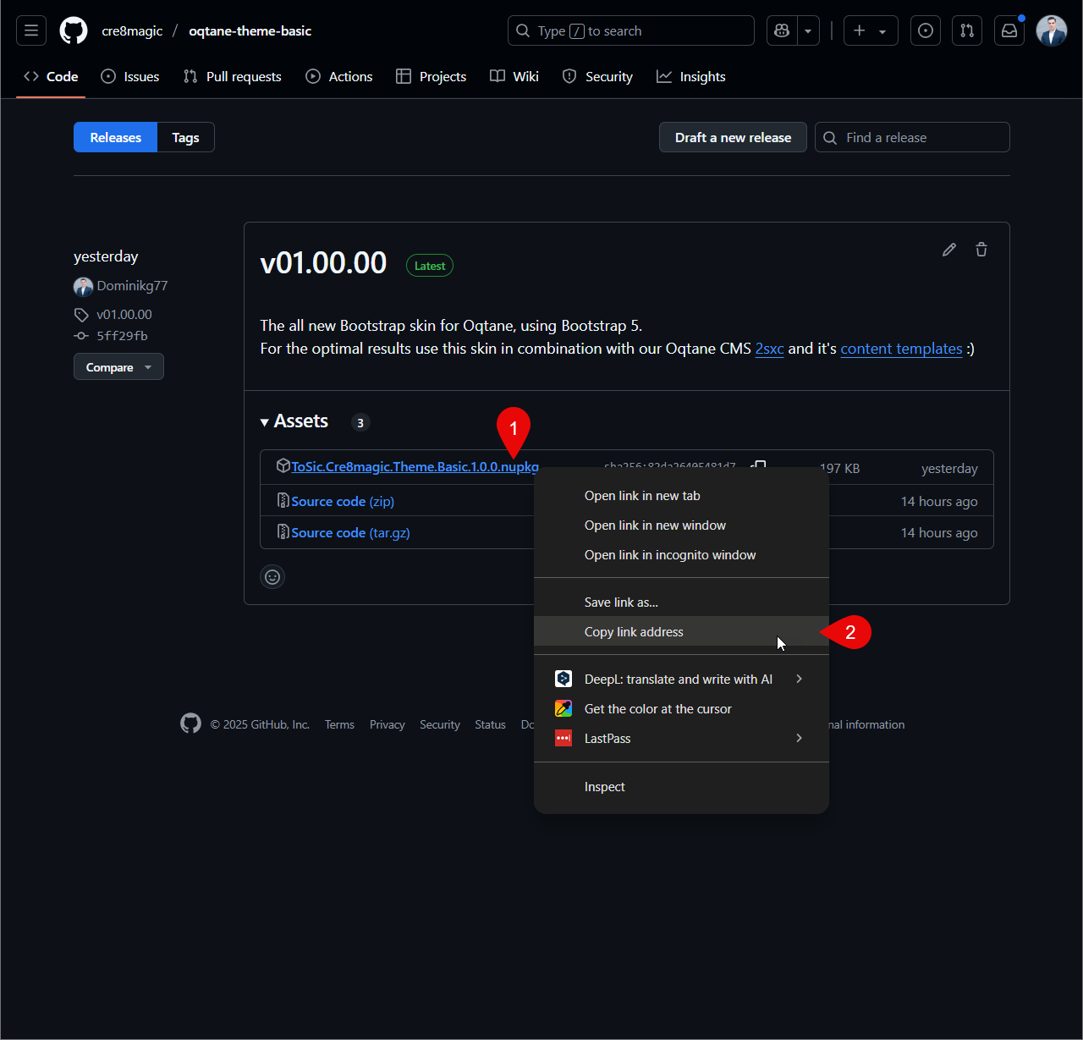Choose Copy link address
The height and width of the screenshot is (1040, 1083).
pos(681,632)
